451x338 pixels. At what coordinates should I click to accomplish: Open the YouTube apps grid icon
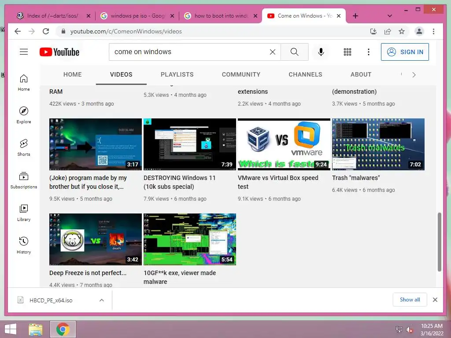(x=347, y=52)
